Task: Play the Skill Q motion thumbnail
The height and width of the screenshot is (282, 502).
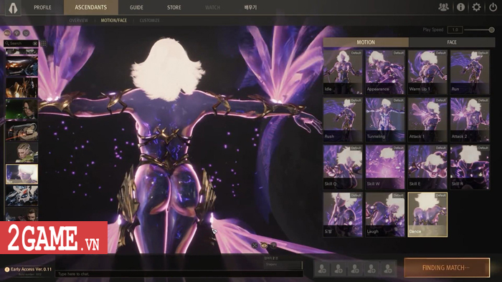Action: point(343,167)
